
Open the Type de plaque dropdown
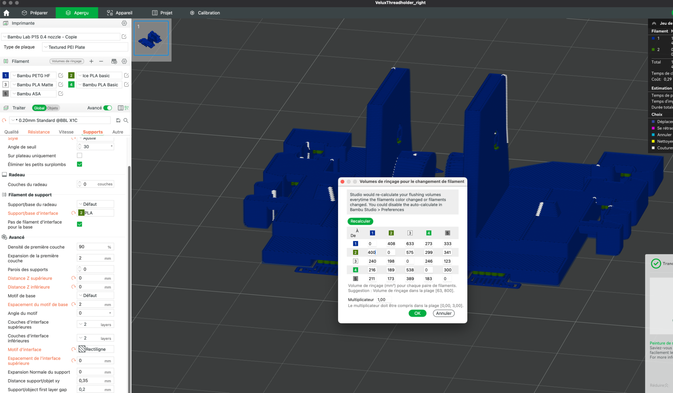pos(85,47)
